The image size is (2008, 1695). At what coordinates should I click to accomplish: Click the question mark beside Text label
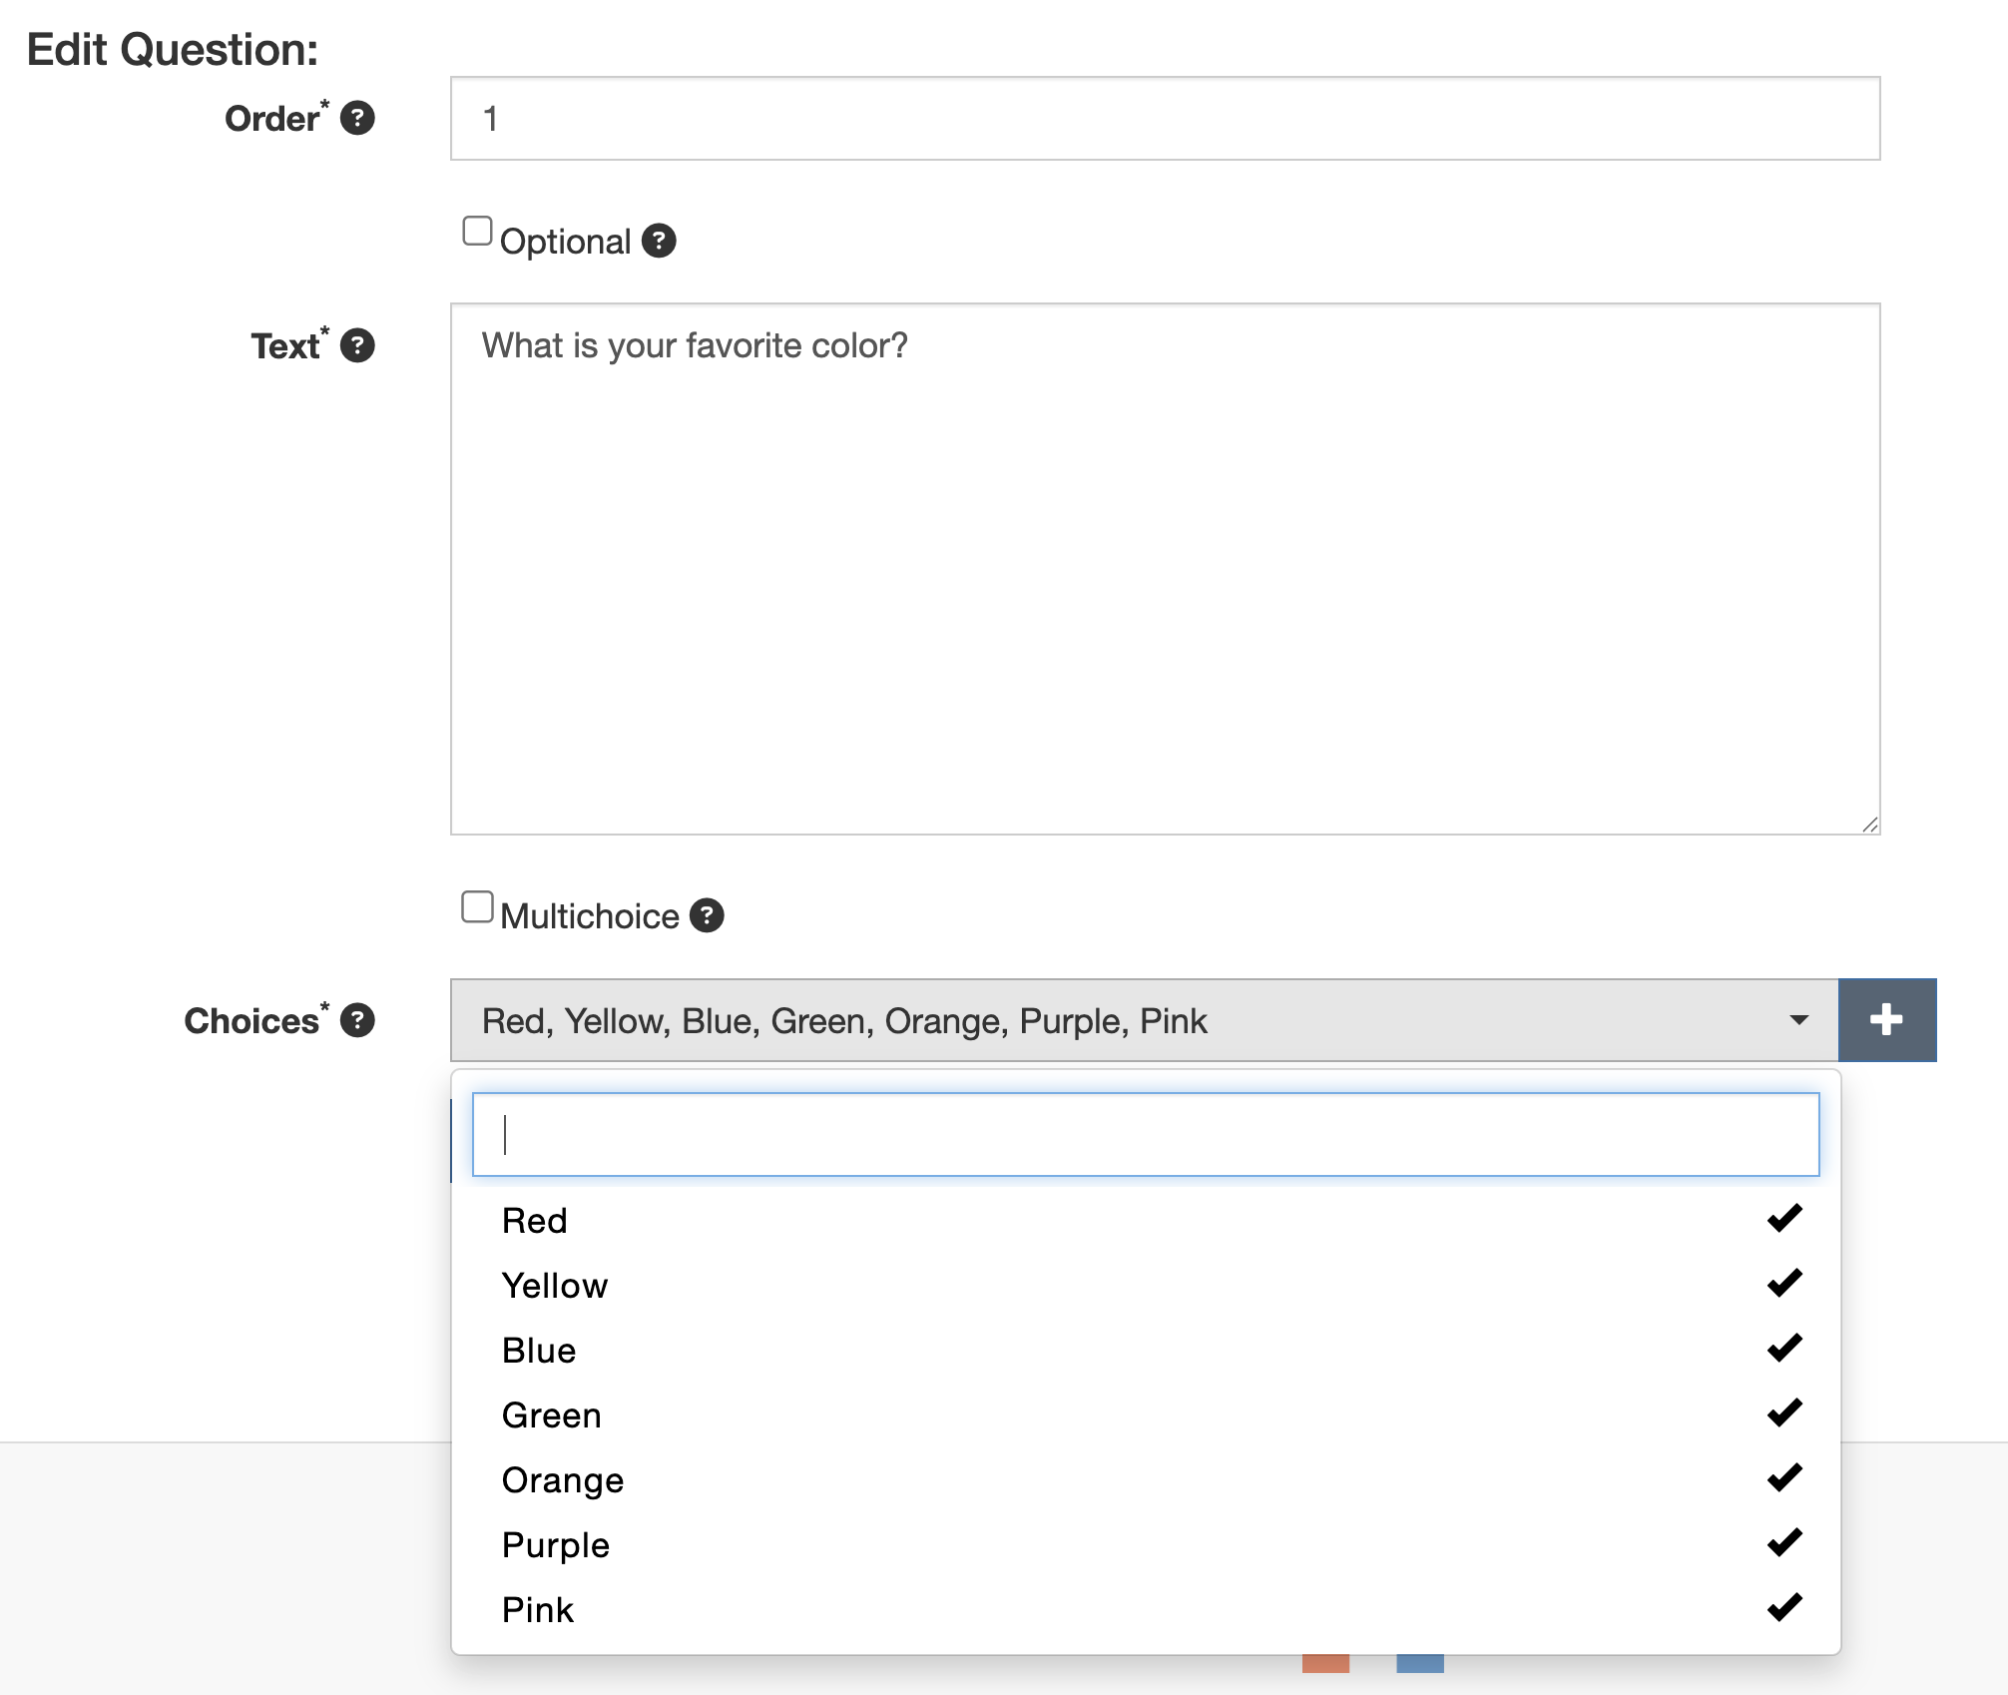click(357, 345)
